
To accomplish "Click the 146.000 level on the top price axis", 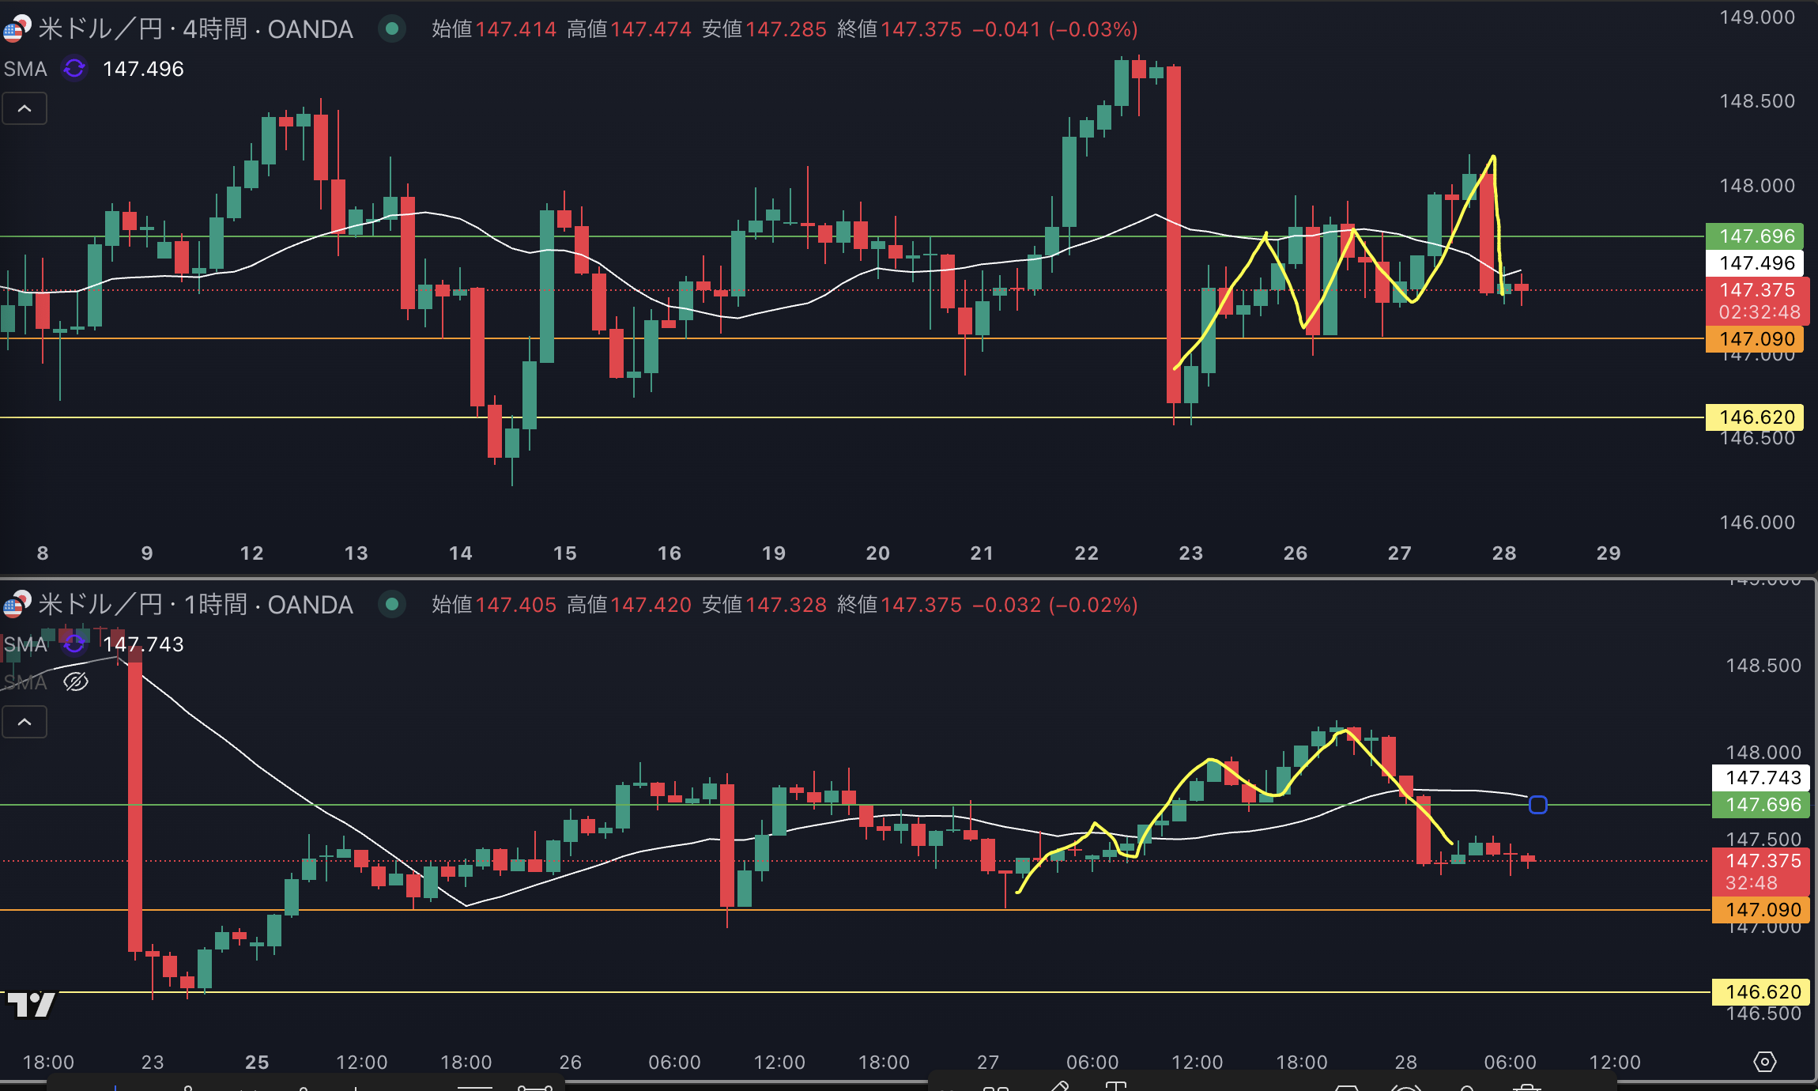I will pyautogui.click(x=1757, y=522).
